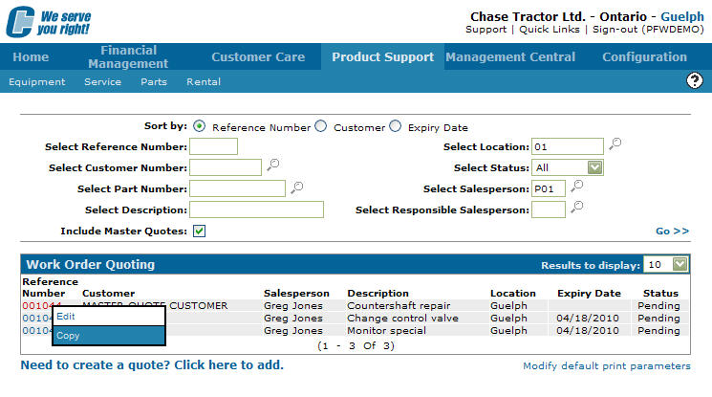The image size is (712, 397).
Task: Click the Select Salesperson field P01
Action: tap(549, 188)
